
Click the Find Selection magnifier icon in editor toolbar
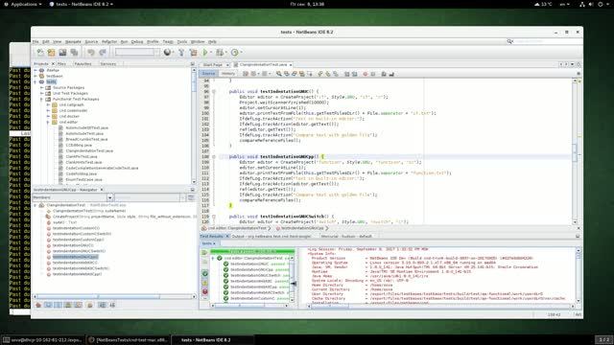[279, 74]
